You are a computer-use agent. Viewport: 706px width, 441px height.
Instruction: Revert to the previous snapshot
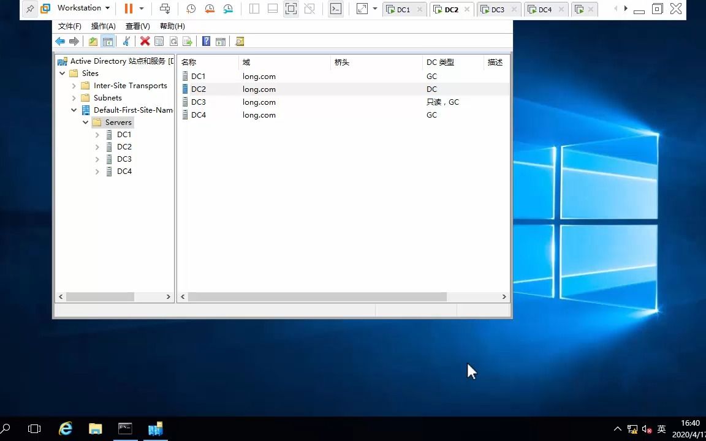tap(210, 9)
